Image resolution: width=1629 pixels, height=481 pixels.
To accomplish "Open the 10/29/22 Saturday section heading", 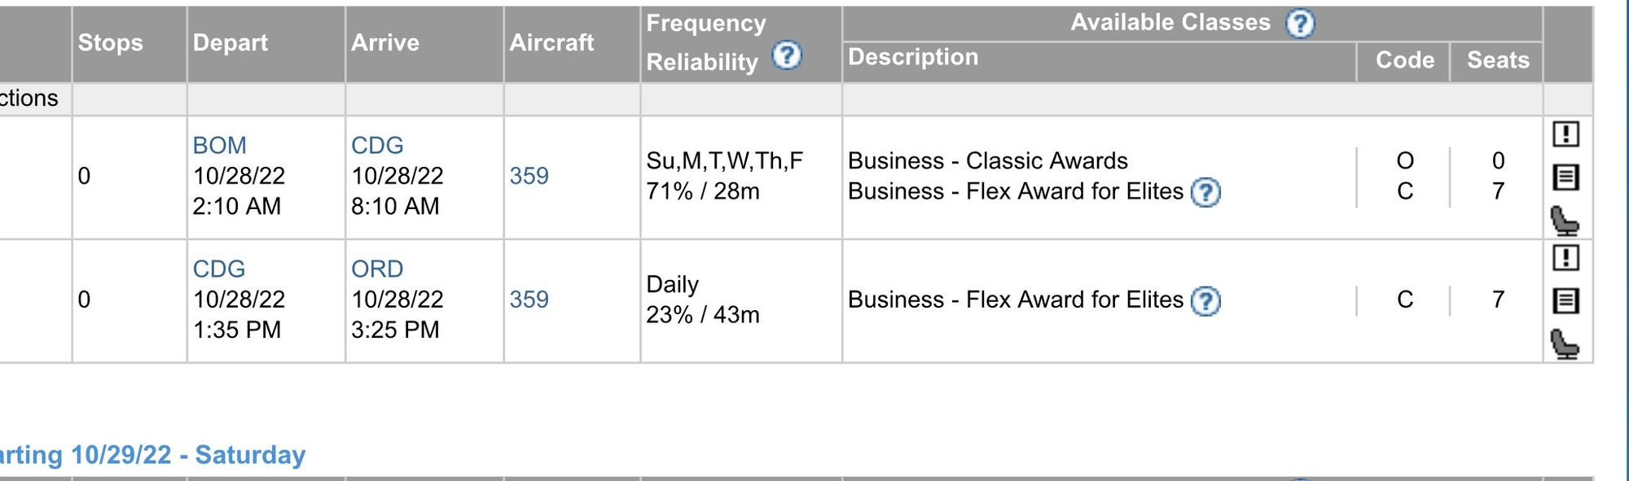I will 152,454.
